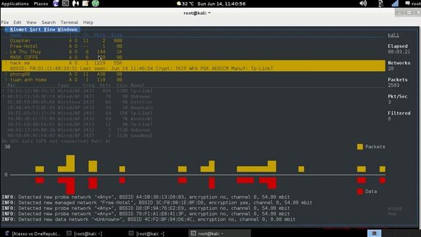This screenshot has height=237, width=421.
Task: Open the Places menu in top panel
Action: (41, 3)
